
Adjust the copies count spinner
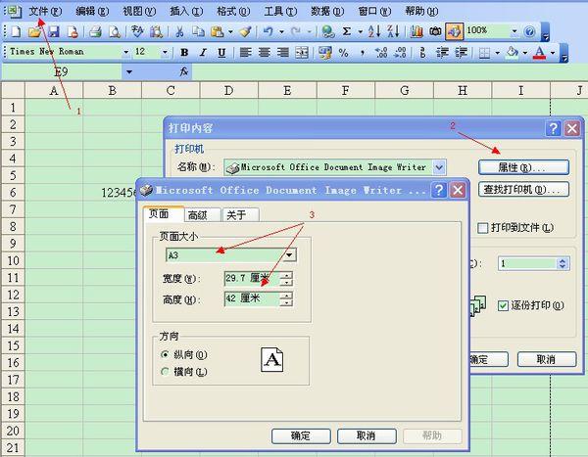[563, 263]
